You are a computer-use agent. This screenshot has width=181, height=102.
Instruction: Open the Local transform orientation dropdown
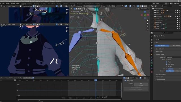[104, 6]
